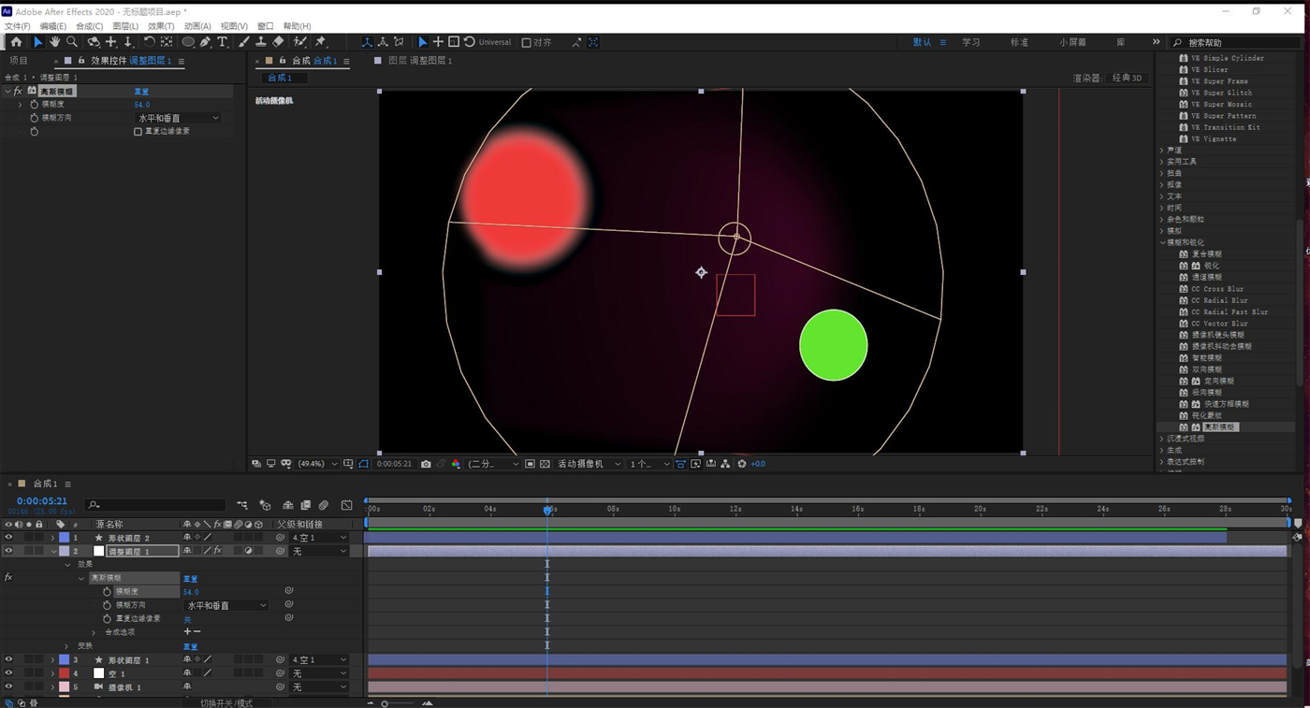Select the Hand tool in toolbar

tap(54, 42)
